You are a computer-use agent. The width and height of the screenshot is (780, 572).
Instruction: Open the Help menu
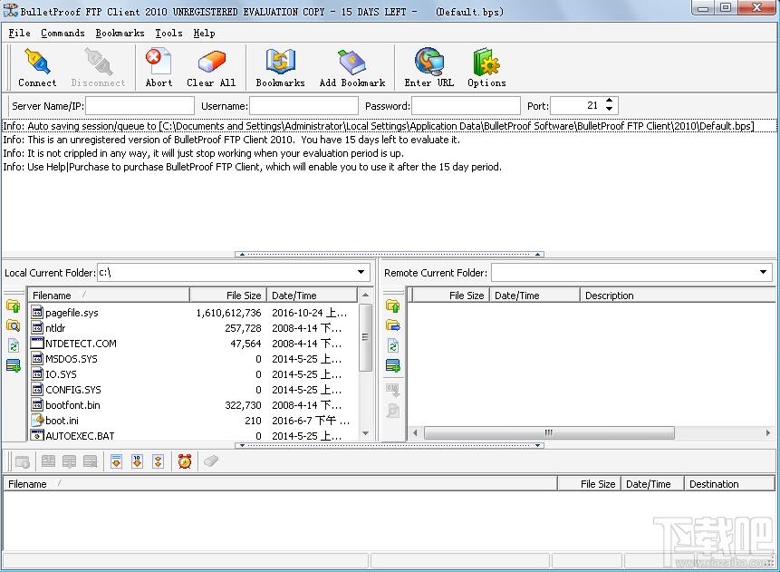(x=204, y=33)
